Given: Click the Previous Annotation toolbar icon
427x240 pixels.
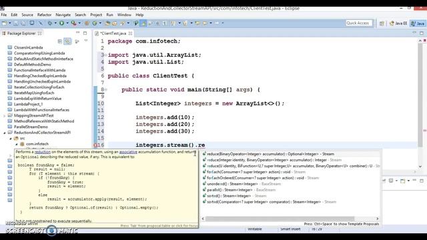Looking at the screenshot, I should coord(185,23).
